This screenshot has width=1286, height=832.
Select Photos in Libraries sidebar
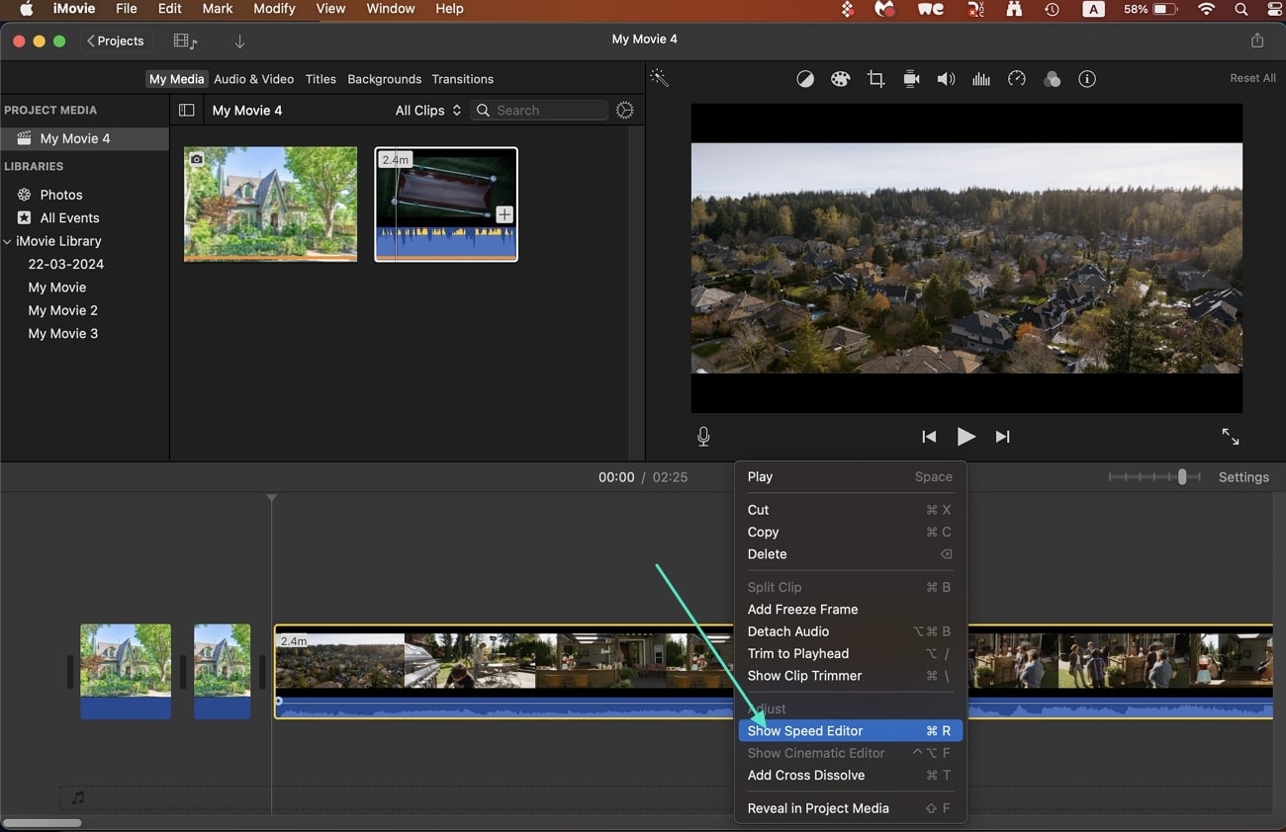(x=61, y=196)
